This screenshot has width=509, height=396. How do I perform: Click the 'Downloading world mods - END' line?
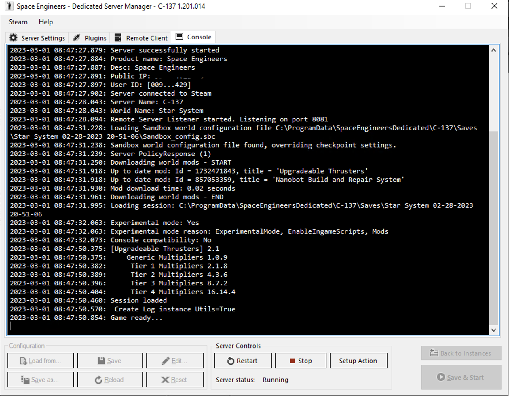(x=117, y=197)
